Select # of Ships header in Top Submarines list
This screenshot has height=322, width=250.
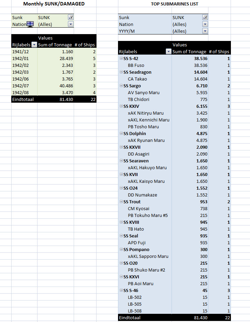219,52
